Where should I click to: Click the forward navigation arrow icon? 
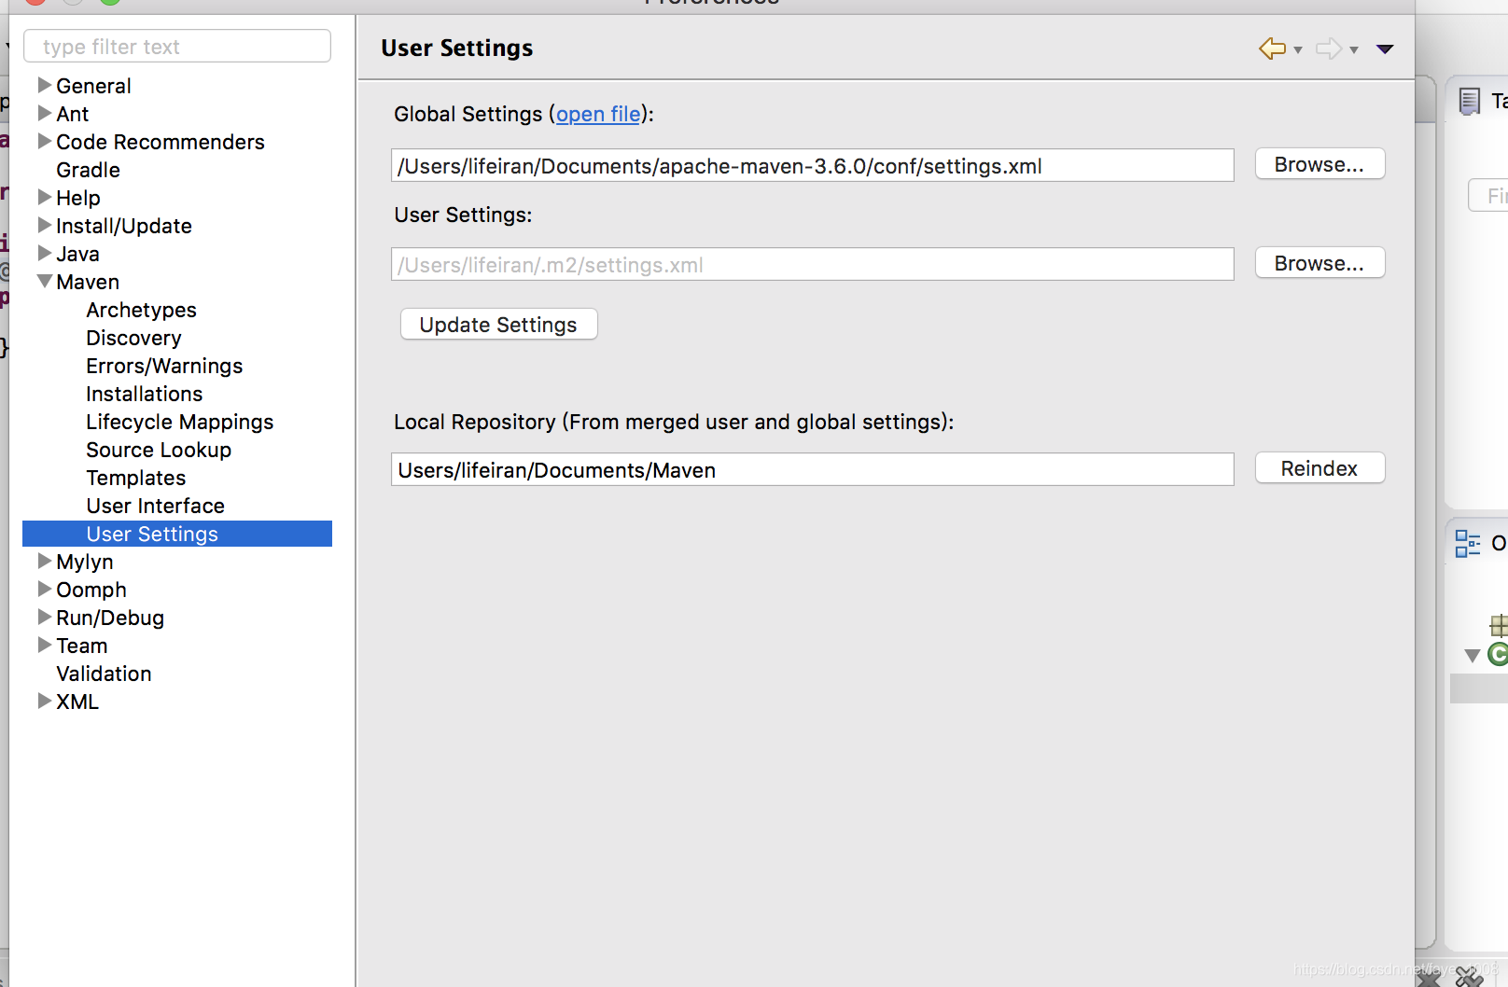[1329, 49]
